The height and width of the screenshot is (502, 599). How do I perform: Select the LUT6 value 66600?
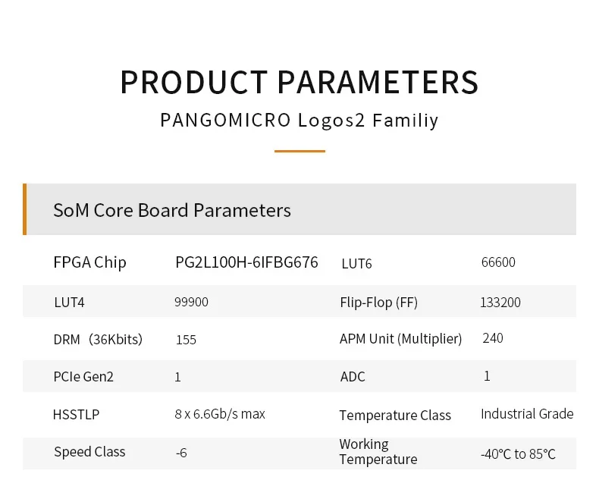(498, 262)
